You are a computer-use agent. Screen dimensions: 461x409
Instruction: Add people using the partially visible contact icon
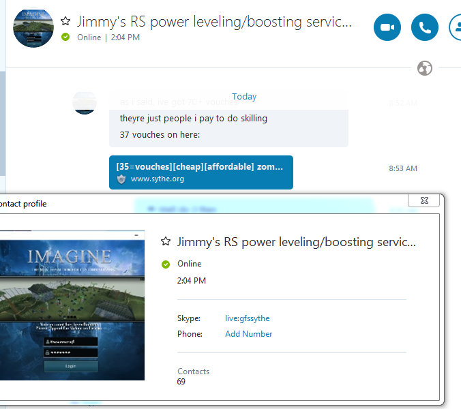click(455, 27)
